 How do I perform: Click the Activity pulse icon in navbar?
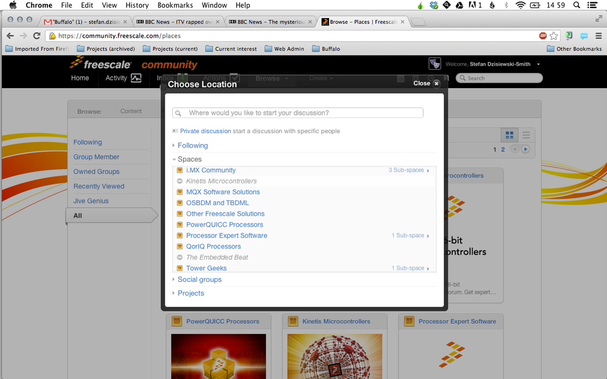[136, 78]
